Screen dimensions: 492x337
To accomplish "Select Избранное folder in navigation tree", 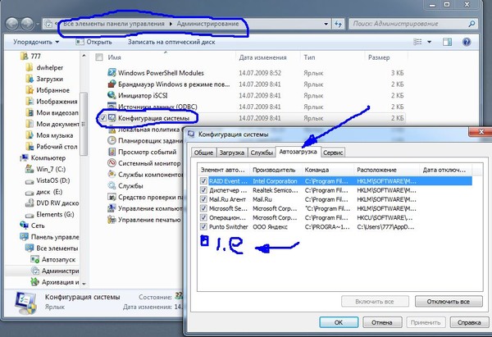I will coord(48,90).
